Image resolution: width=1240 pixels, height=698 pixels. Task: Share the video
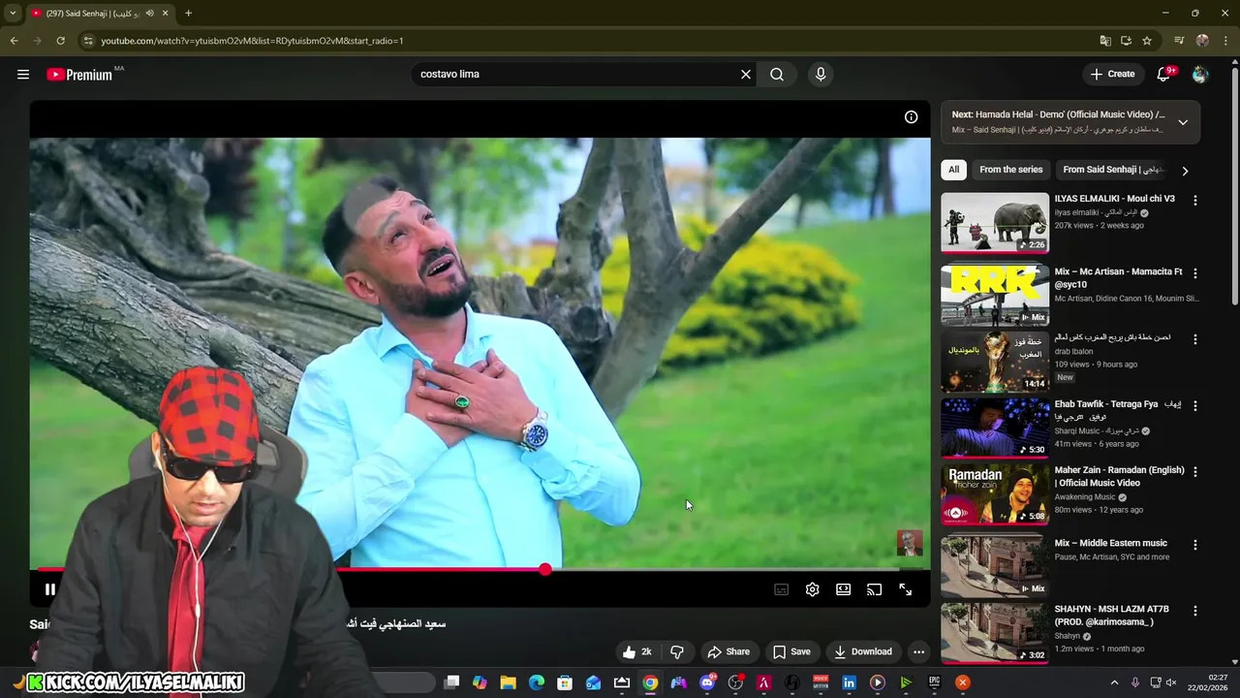click(x=728, y=651)
